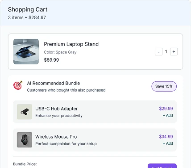
Task: Add the USB-C Hub Adapter to cart
Action: [x=168, y=115]
